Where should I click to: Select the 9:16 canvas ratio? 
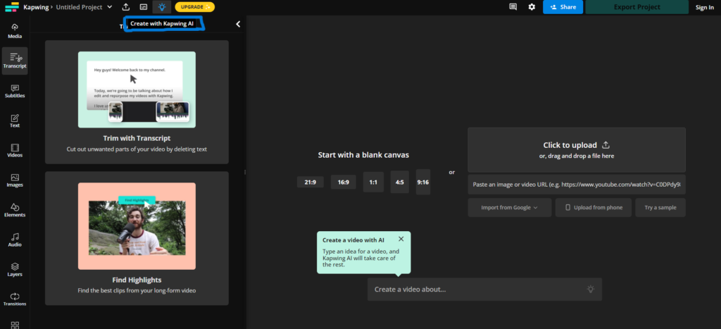click(x=423, y=182)
